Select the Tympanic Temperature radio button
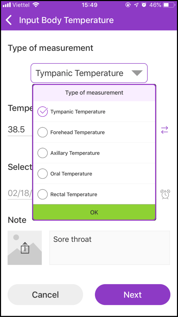 (x=43, y=112)
